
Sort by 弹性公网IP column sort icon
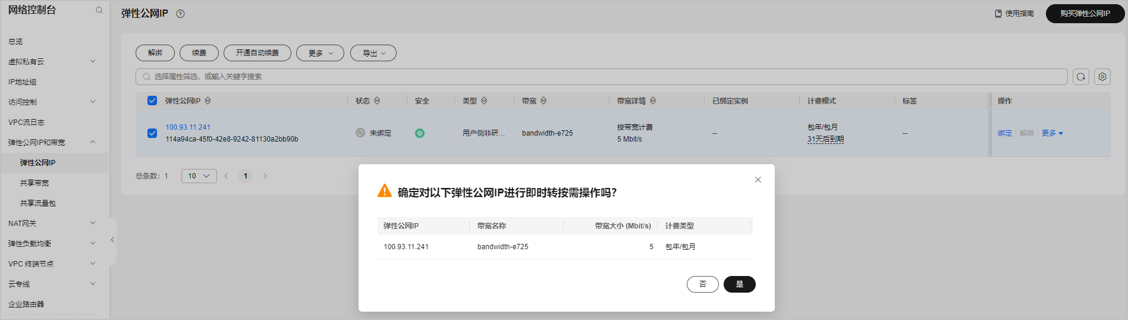[208, 101]
